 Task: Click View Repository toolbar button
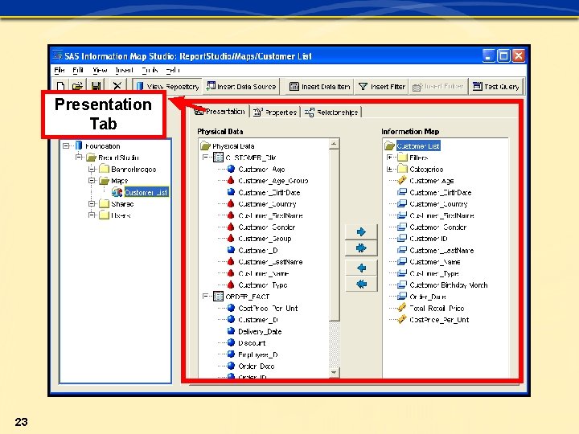pyautogui.click(x=167, y=86)
